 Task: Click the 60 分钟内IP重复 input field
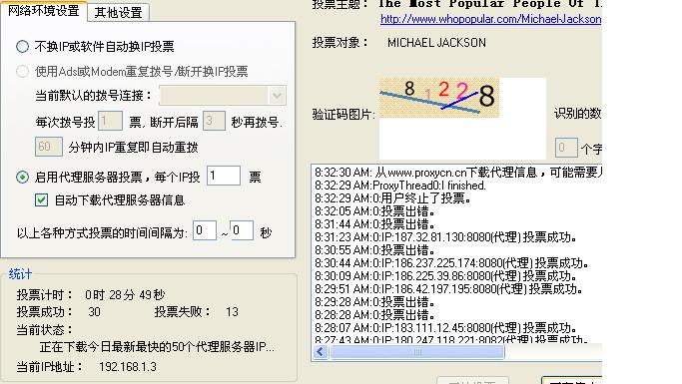tap(49, 147)
